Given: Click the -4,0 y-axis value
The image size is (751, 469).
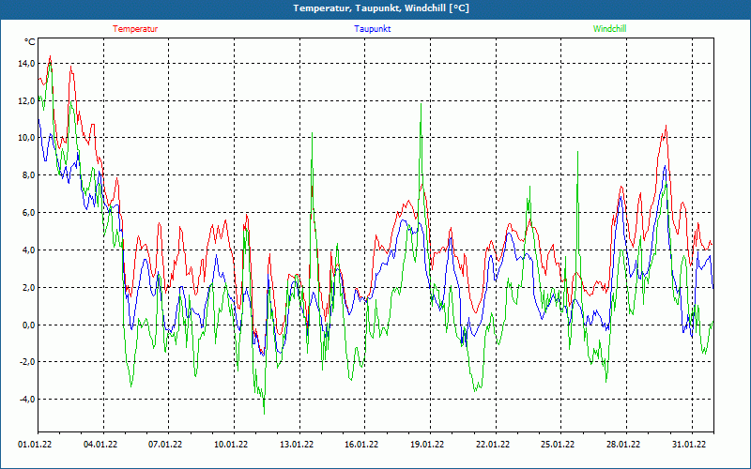Looking at the screenshot, I should (x=26, y=400).
